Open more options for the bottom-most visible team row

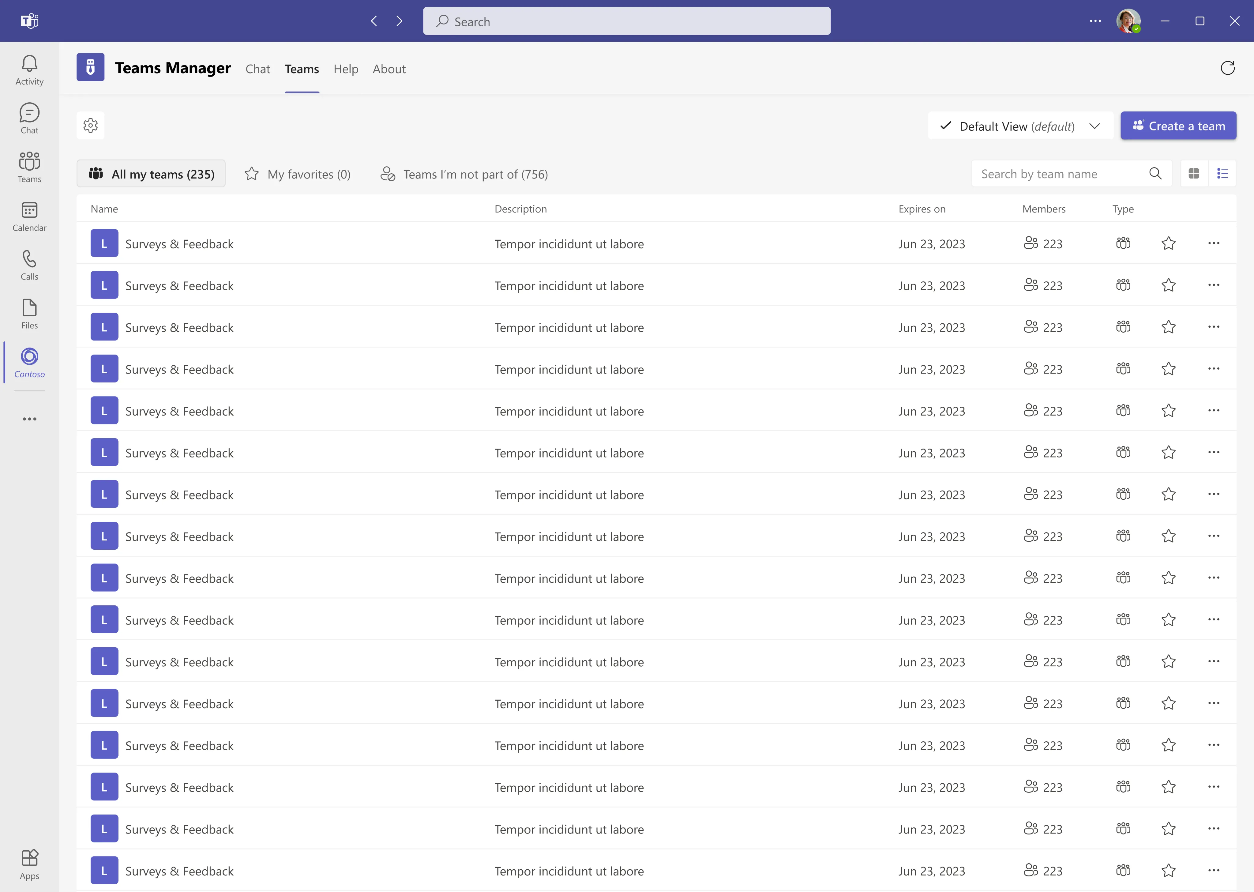(1213, 870)
